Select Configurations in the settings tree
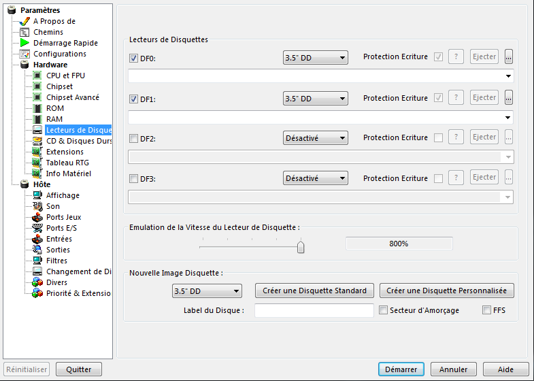Viewport: 534px width, 381px height. point(60,54)
